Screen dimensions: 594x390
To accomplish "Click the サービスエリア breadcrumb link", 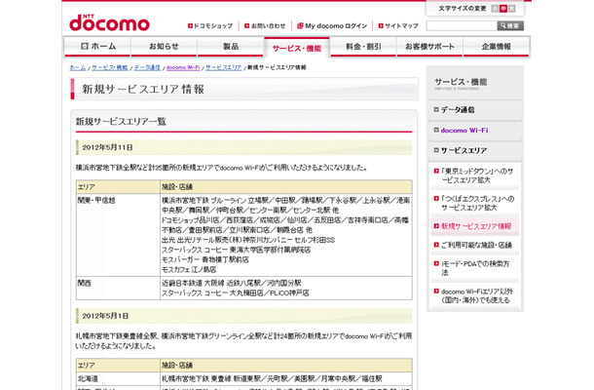I will pyautogui.click(x=224, y=67).
